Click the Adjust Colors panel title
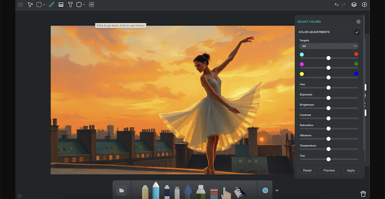This screenshot has height=199, width=385. [309, 22]
